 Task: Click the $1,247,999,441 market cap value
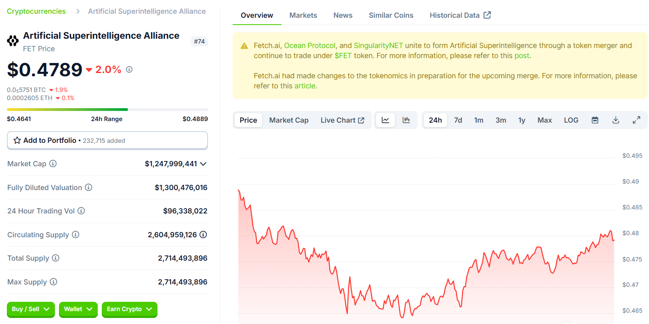tap(171, 164)
